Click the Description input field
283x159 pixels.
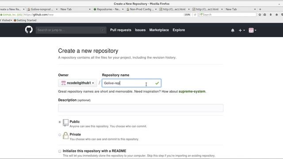pyautogui.click(x=141, y=108)
